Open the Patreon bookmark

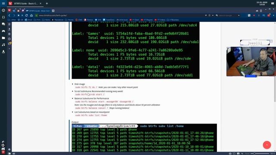click(x=88, y=20)
